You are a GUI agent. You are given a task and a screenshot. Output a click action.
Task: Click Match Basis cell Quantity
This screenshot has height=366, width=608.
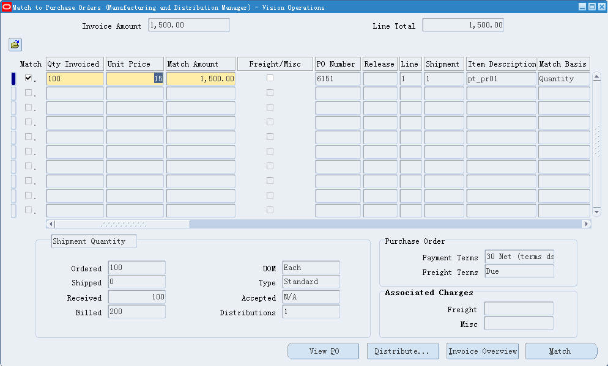coord(564,79)
